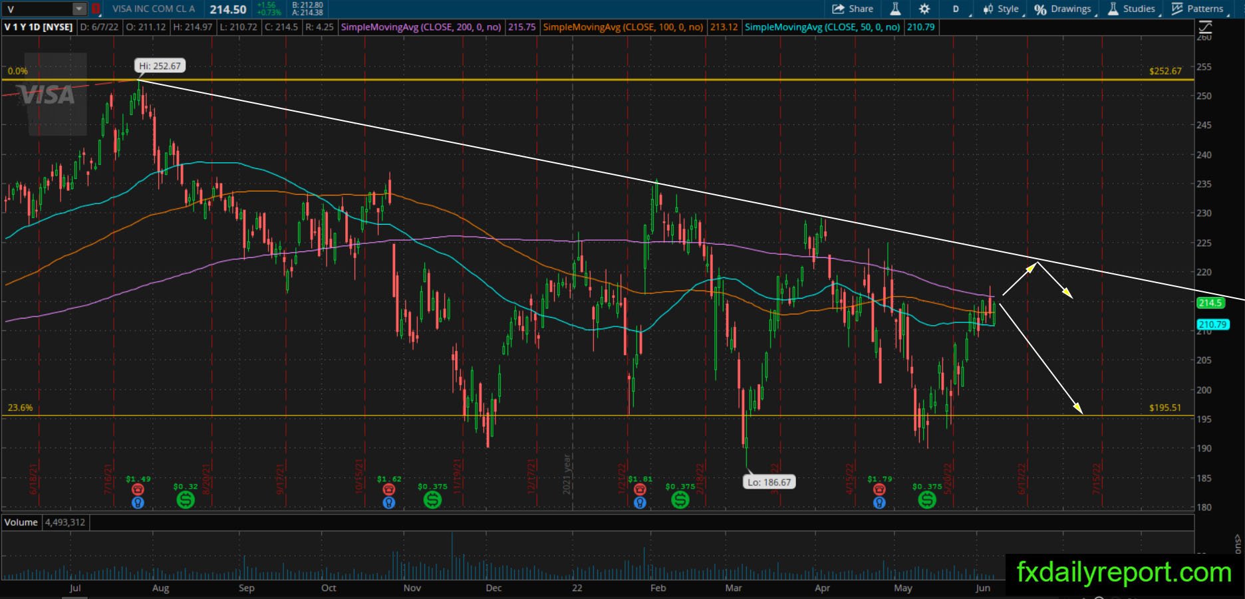Click the Nov label on the time axis

click(412, 588)
